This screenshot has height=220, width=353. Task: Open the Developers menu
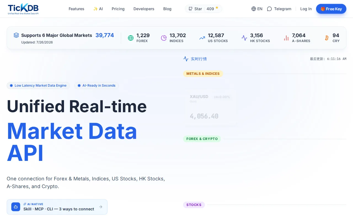pyautogui.click(x=144, y=9)
